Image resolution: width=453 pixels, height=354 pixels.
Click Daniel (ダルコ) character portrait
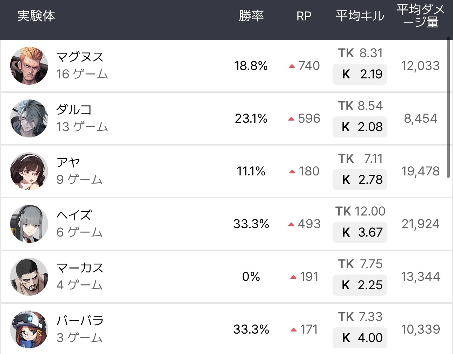click(29, 118)
